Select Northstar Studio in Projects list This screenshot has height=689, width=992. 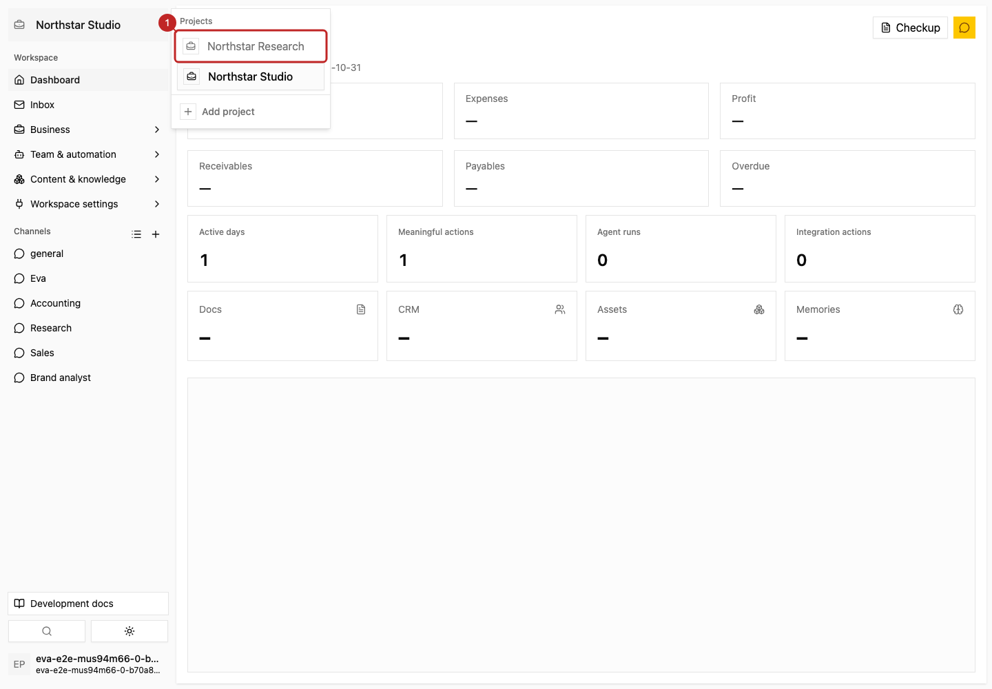[x=251, y=76]
